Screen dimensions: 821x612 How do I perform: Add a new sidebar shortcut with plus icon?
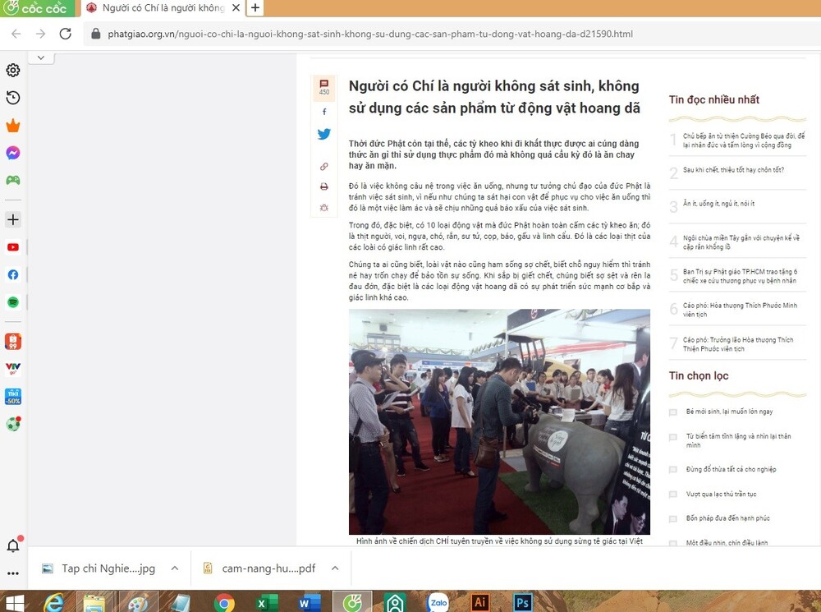pos(13,219)
